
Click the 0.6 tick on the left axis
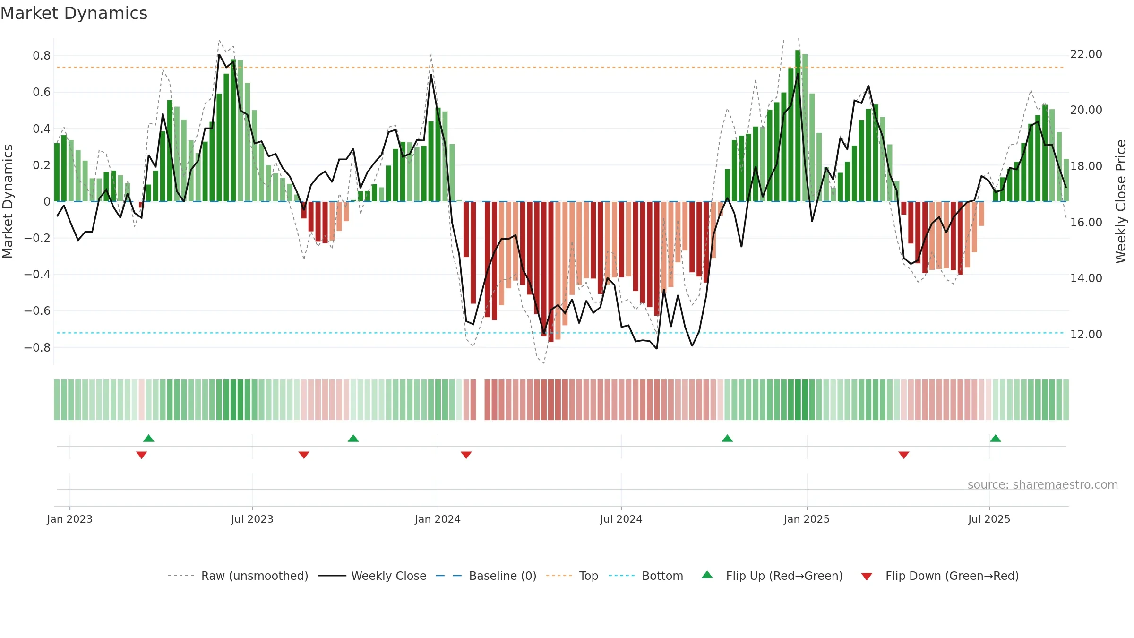[42, 92]
